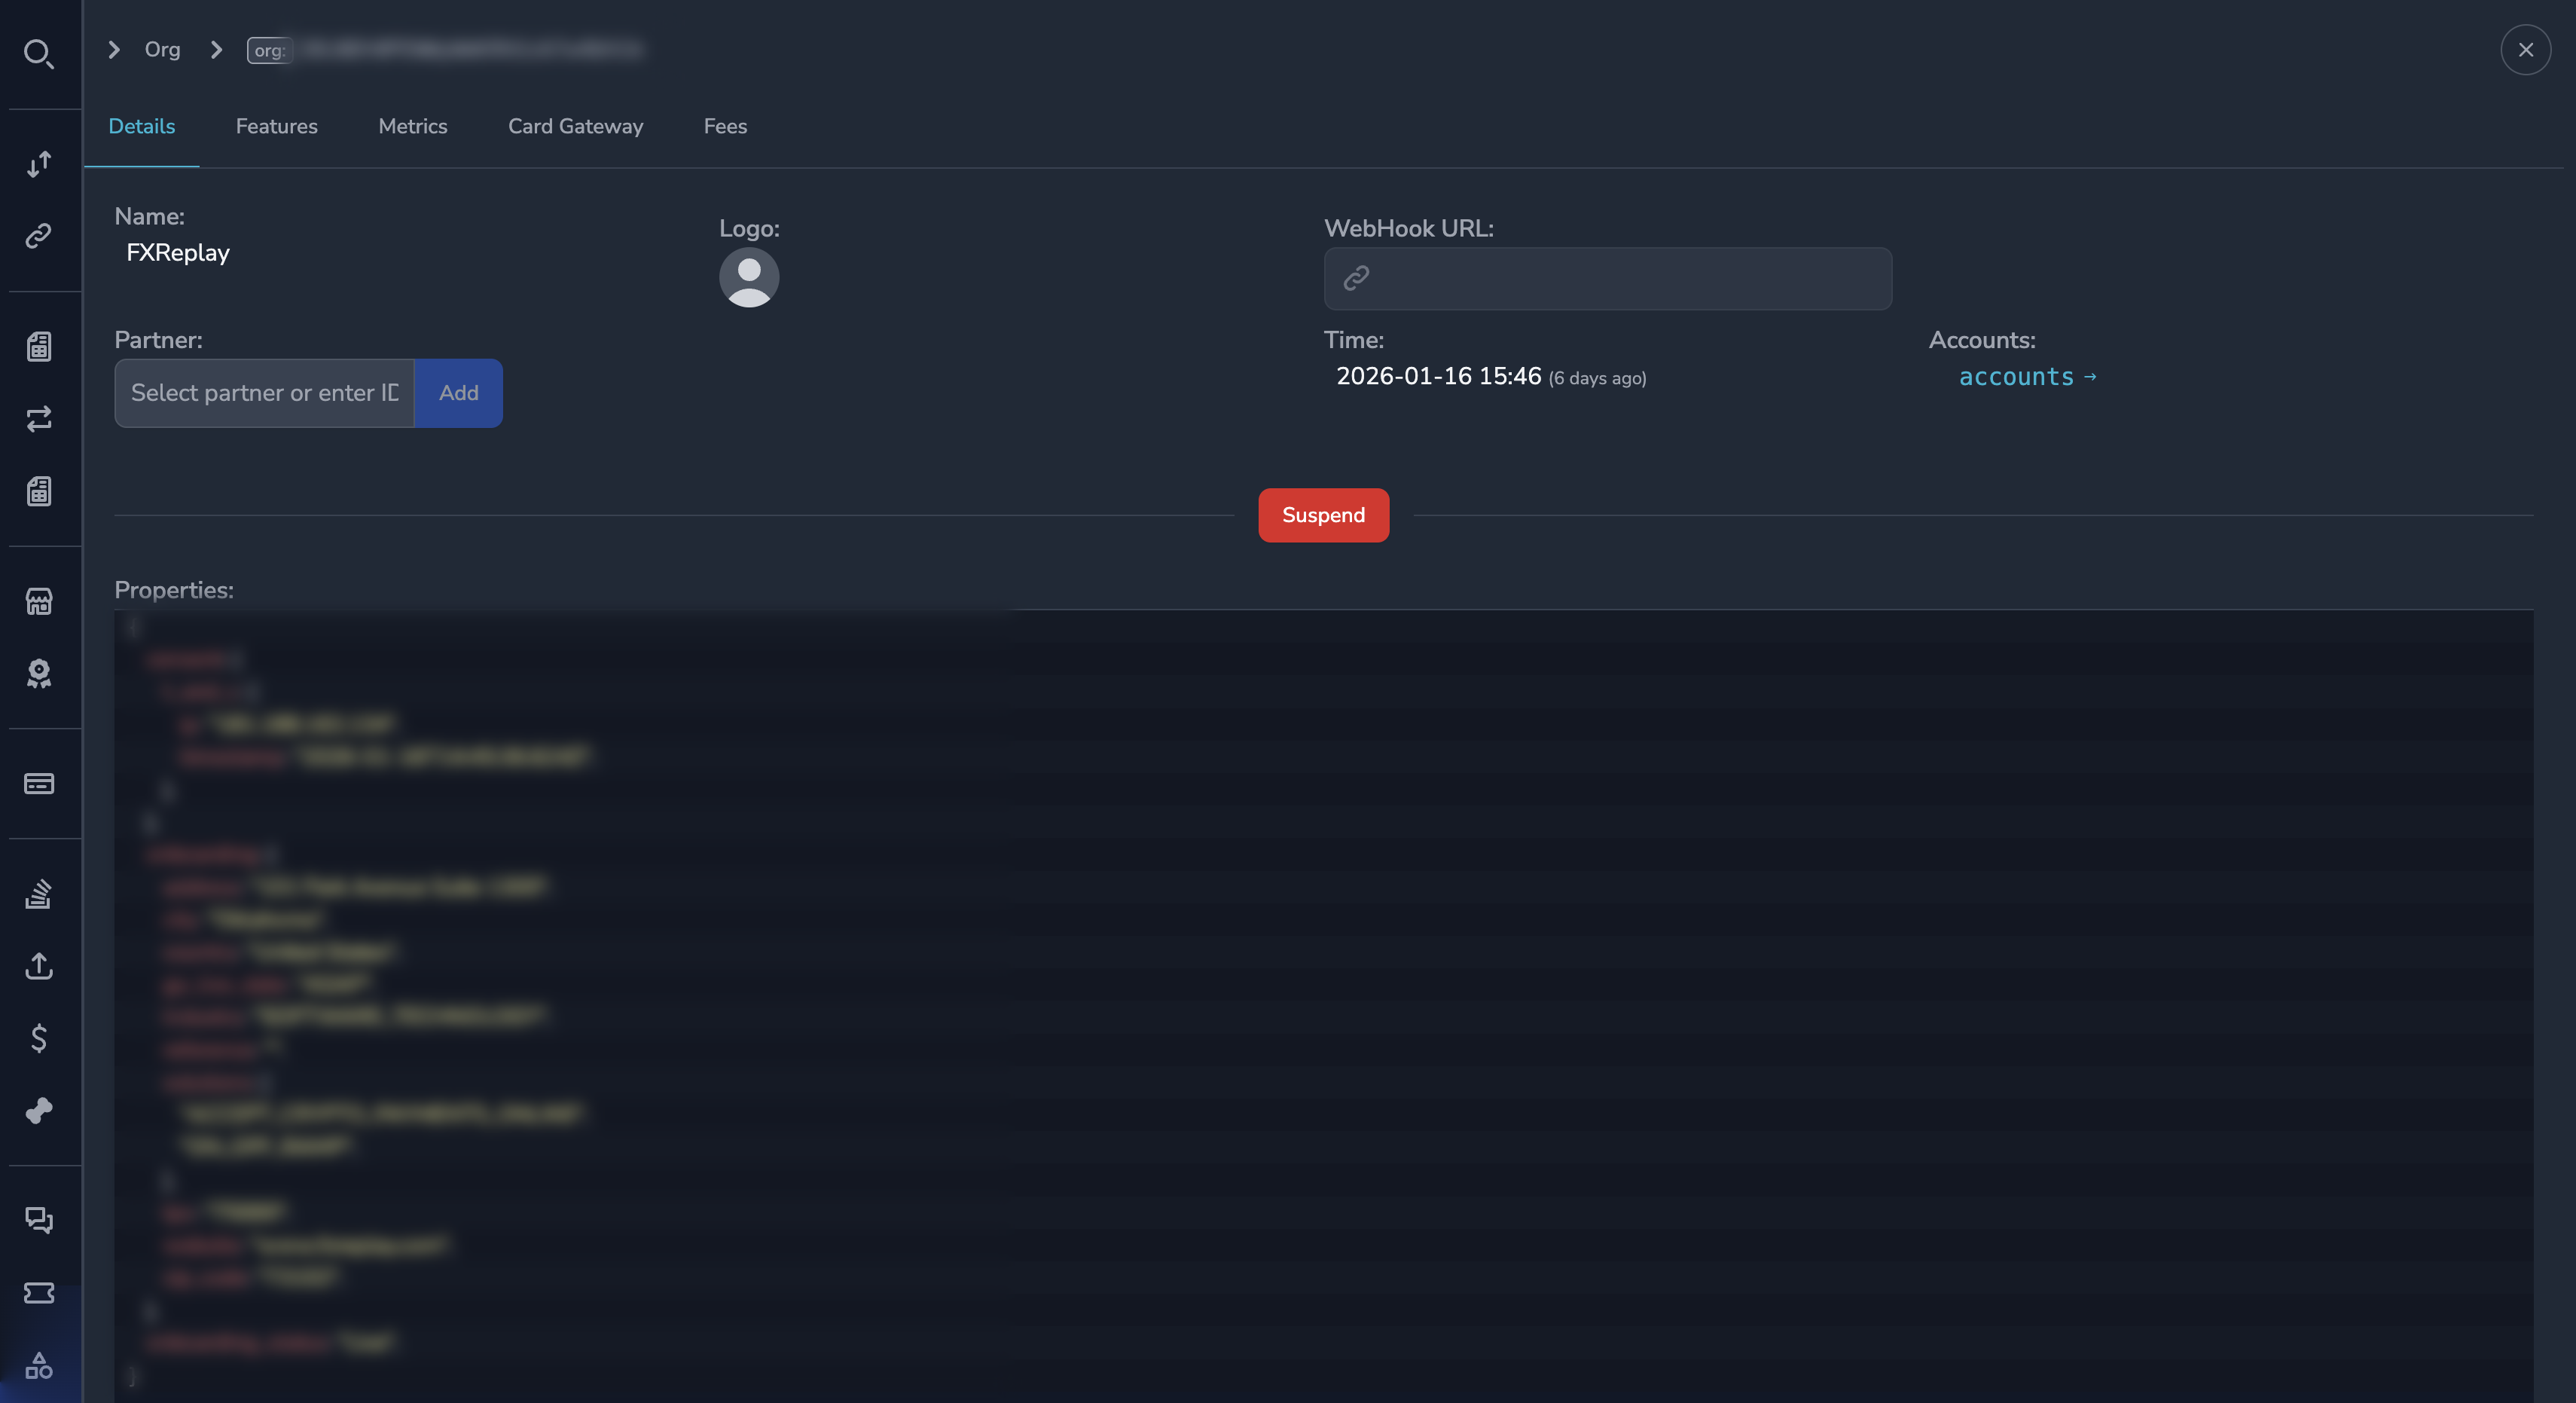Image resolution: width=2576 pixels, height=1403 pixels.
Task: Open the ticket coupon sidebar icon
Action: [x=39, y=1293]
